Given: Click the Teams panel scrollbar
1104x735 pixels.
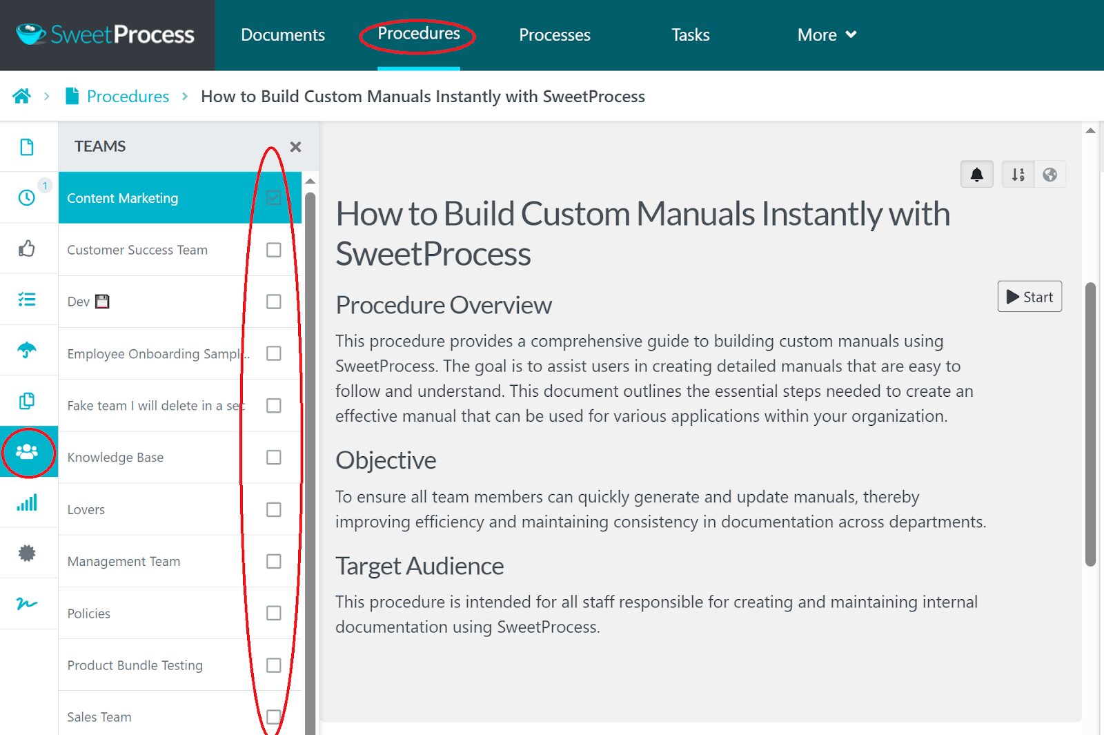Looking at the screenshot, I should coord(310,462).
